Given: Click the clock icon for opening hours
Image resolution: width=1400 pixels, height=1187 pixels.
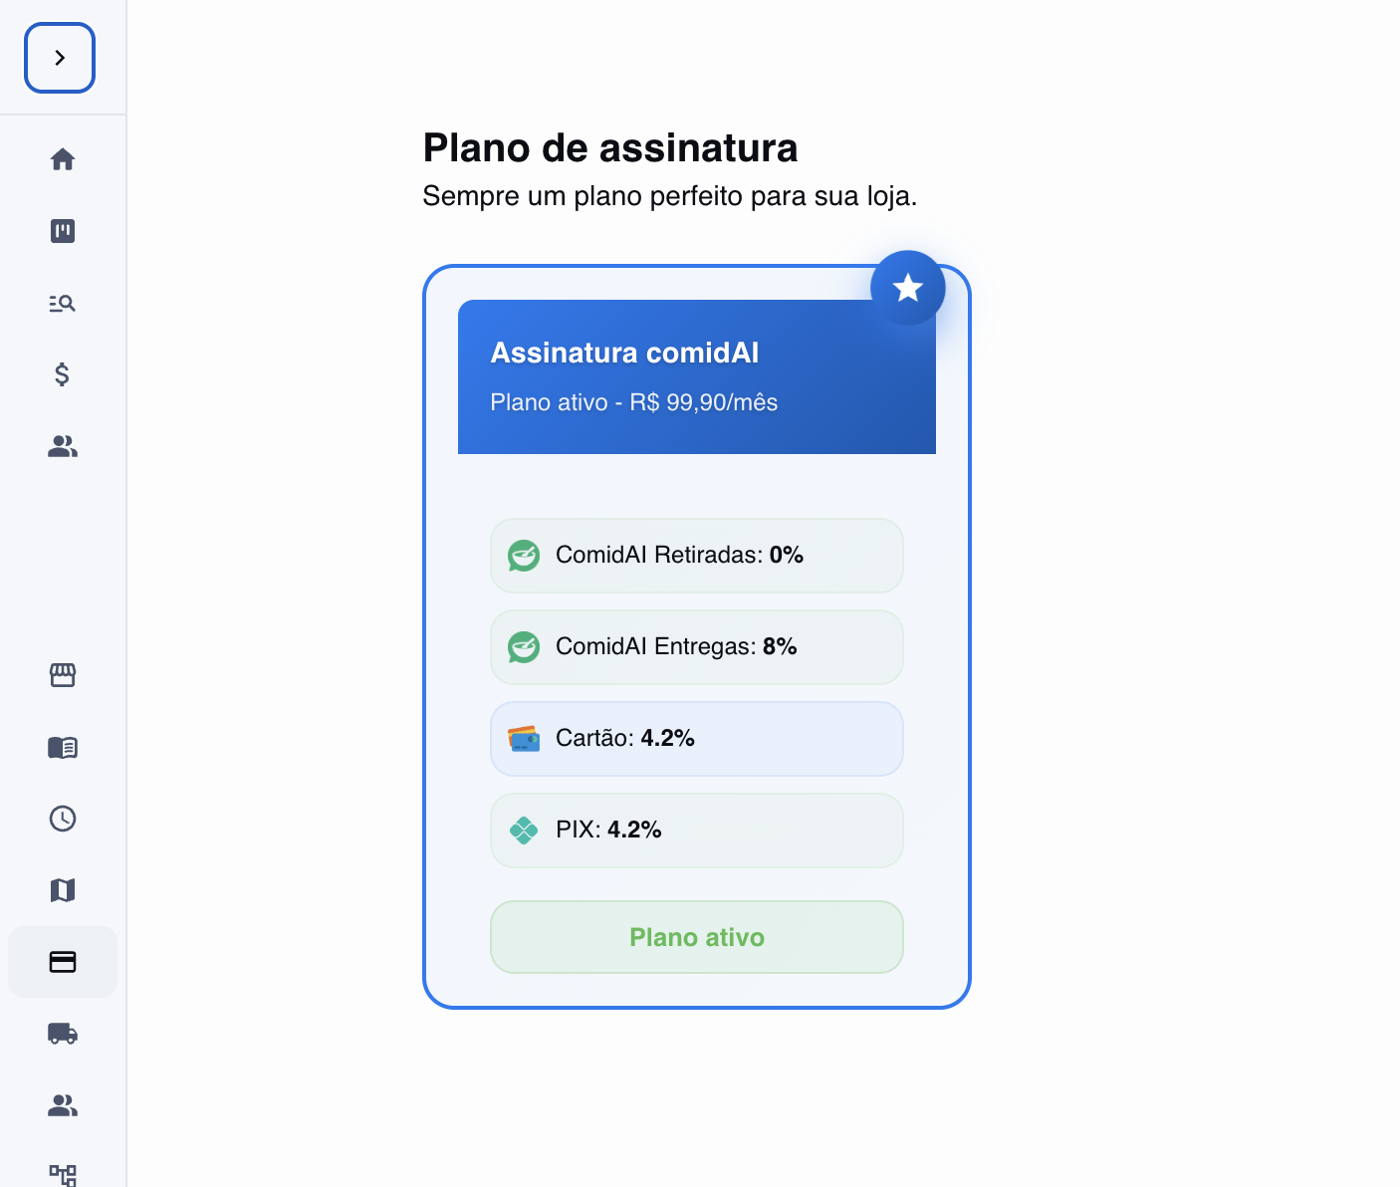Looking at the screenshot, I should coord(62,819).
